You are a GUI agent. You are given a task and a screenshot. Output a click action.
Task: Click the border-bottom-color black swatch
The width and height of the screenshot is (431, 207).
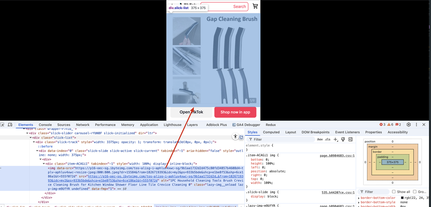point(402,198)
